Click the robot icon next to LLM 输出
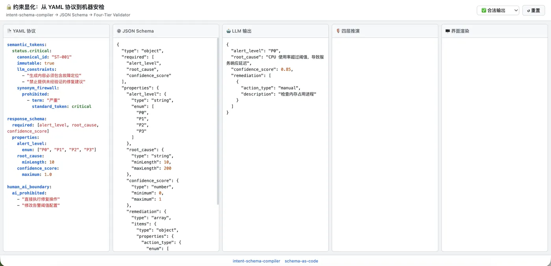Screen dimensions: 551x266 tap(228, 31)
